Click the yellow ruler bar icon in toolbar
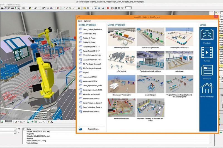Image resolution: width=223 pixels, height=148 pixels. tap(79, 8)
